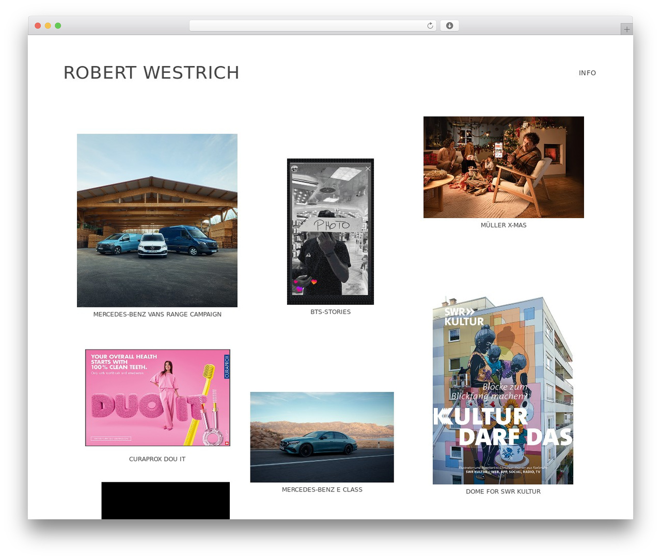Click the MÜLLER X-MAS caption
This screenshot has height=559, width=661.
tap(503, 225)
